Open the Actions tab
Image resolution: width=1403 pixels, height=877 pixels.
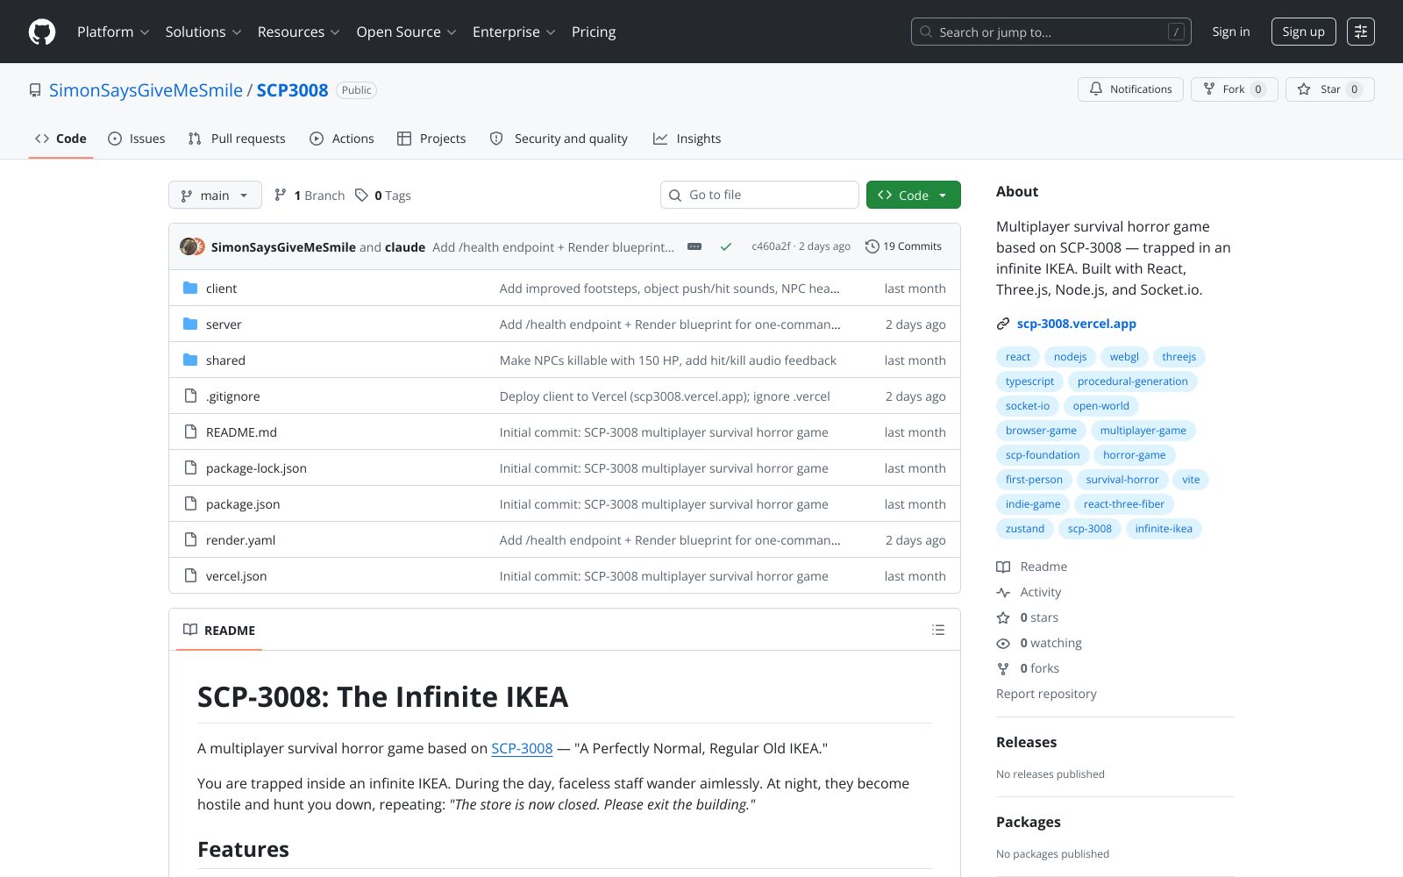coord(342,139)
